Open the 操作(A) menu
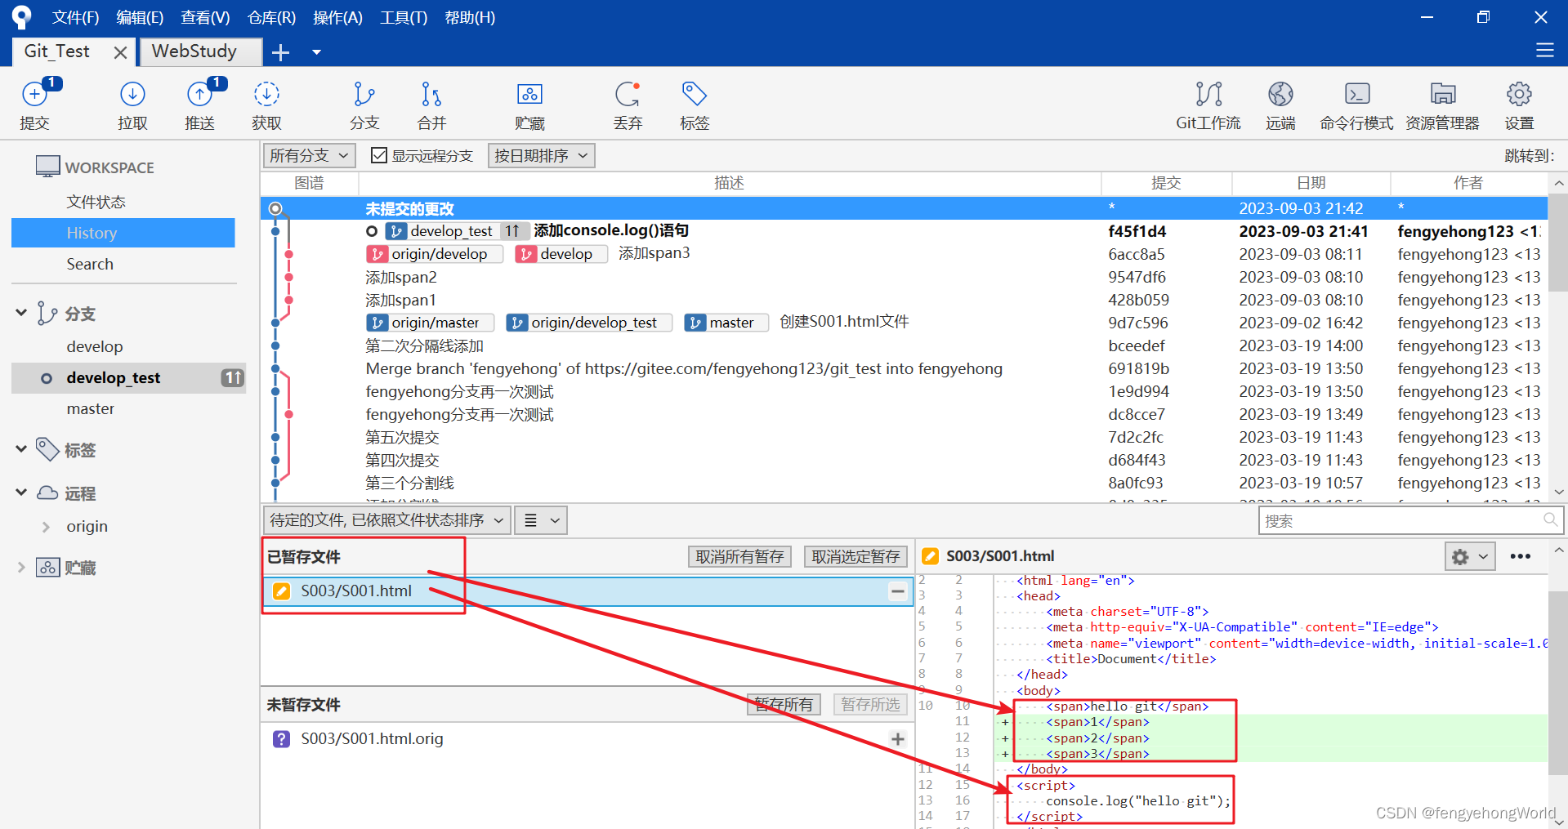 click(x=337, y=17)
